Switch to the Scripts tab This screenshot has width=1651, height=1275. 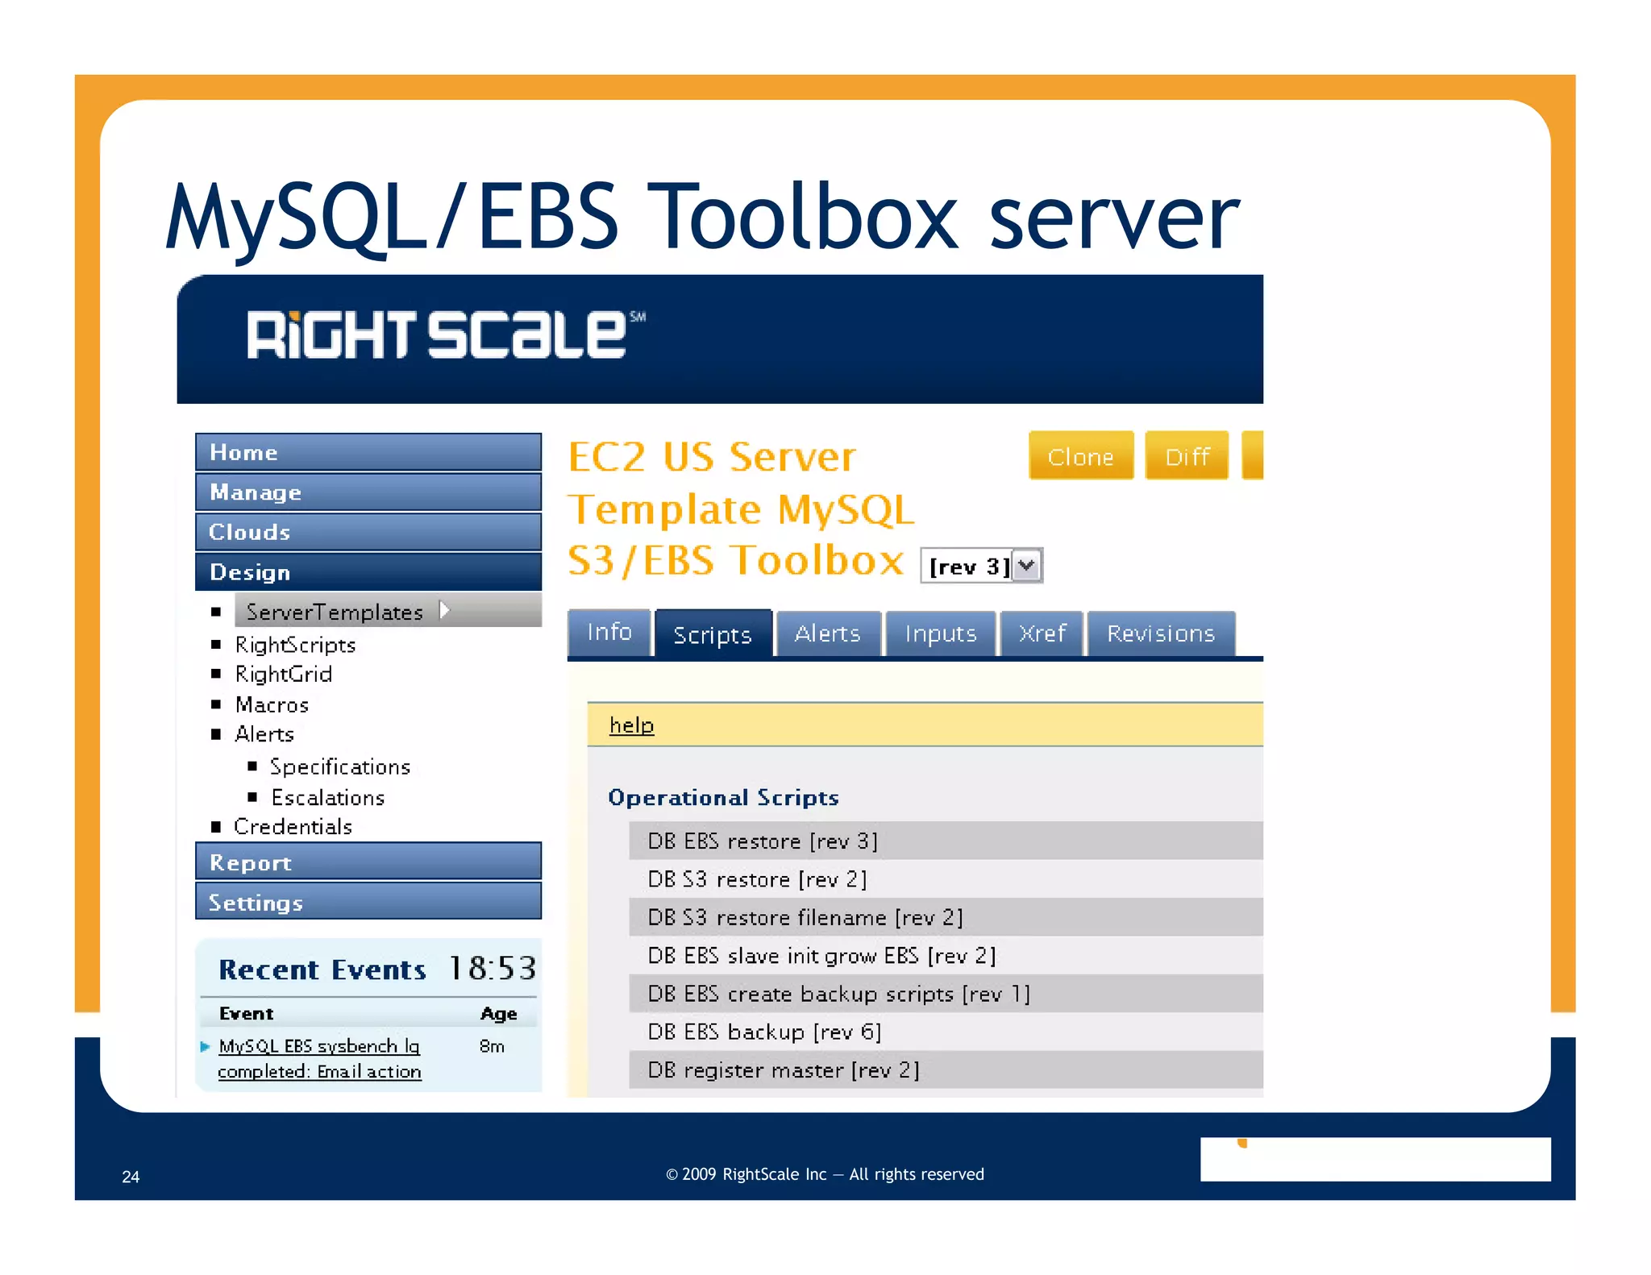point(713,634)
